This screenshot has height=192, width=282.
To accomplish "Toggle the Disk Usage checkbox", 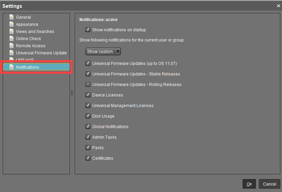I will click(x=88, y=116).
